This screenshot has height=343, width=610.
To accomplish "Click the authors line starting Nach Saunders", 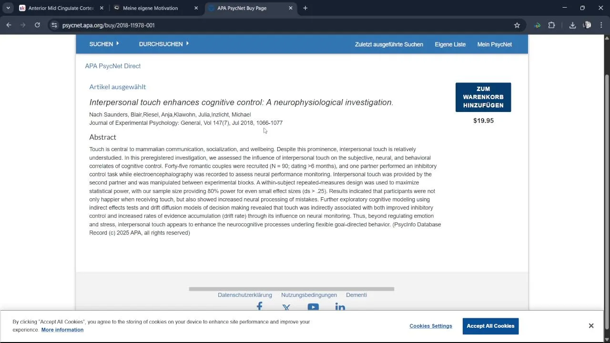I will tap(170, 114).
